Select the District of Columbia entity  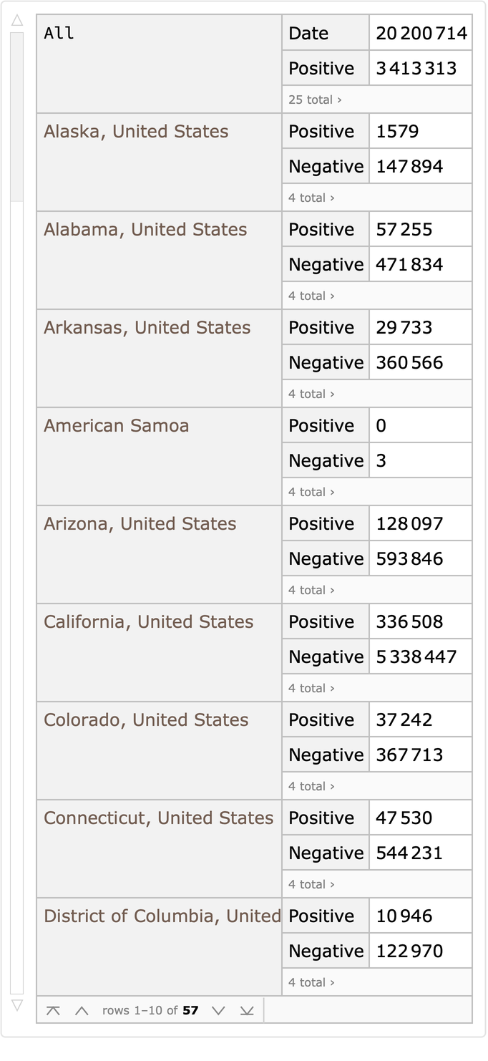162,916
